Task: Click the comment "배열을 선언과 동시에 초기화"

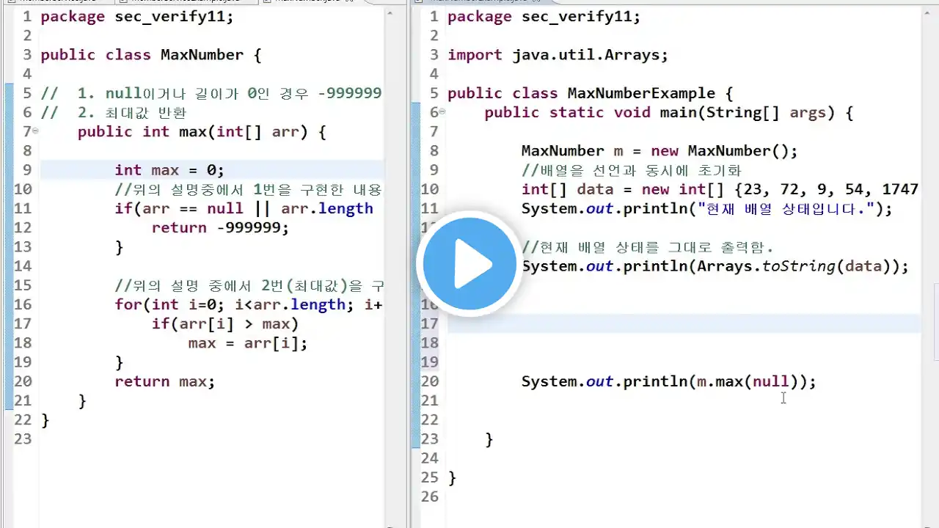Action: click(x=632, y=170)
